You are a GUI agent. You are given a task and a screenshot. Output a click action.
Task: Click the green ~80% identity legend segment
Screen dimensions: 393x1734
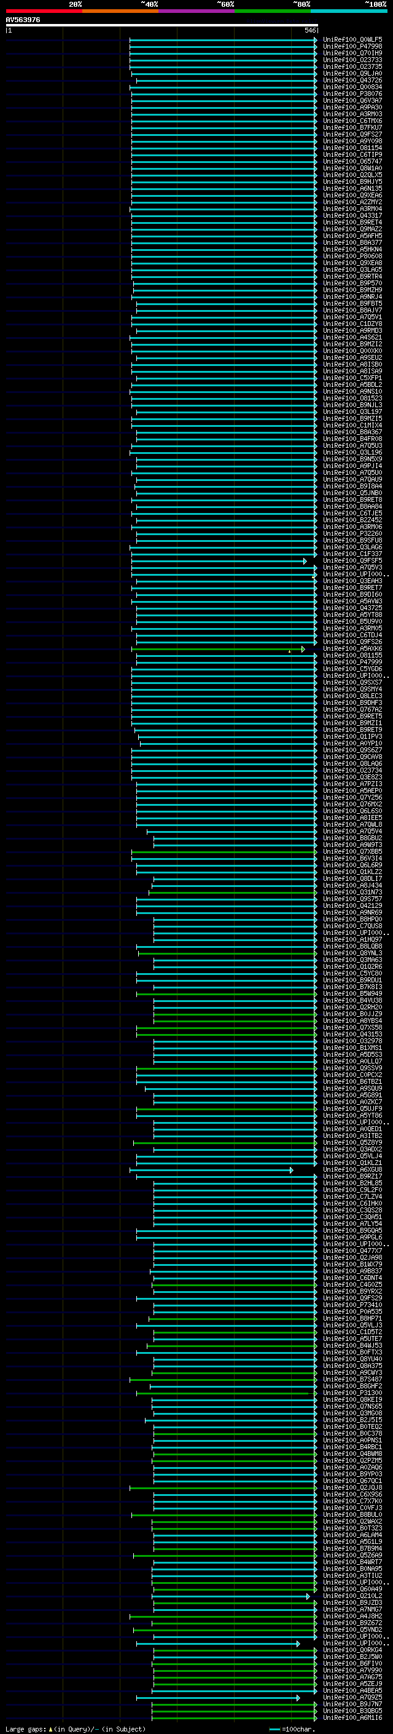coord(273,12)
